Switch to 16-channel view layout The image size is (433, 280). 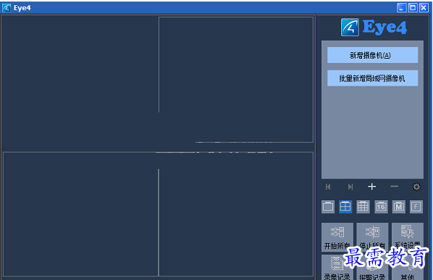pos(381,207)
